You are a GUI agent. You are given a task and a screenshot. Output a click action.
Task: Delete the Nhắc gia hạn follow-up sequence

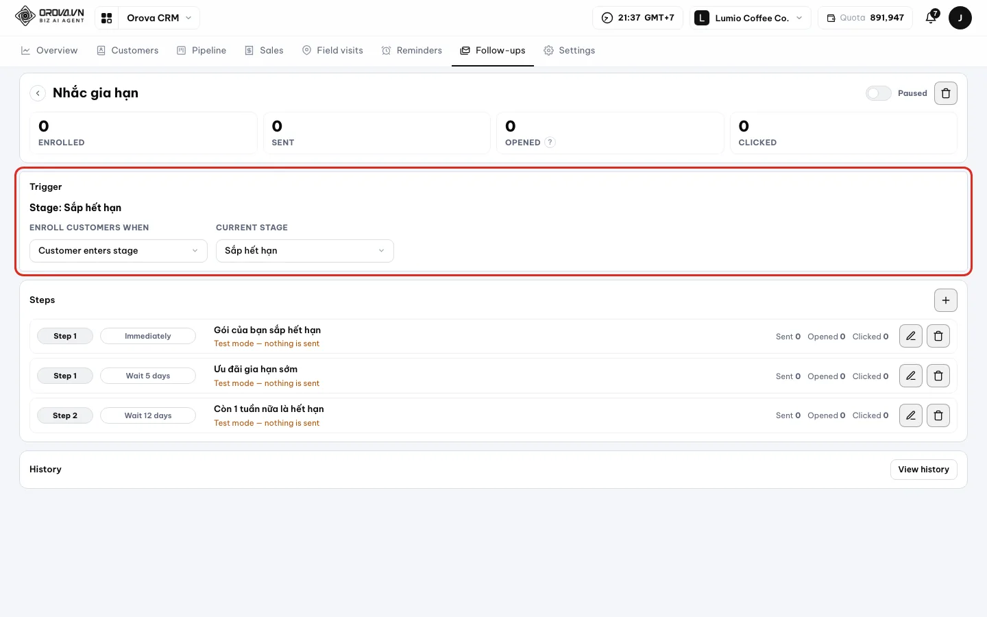(x=946, y=93)
